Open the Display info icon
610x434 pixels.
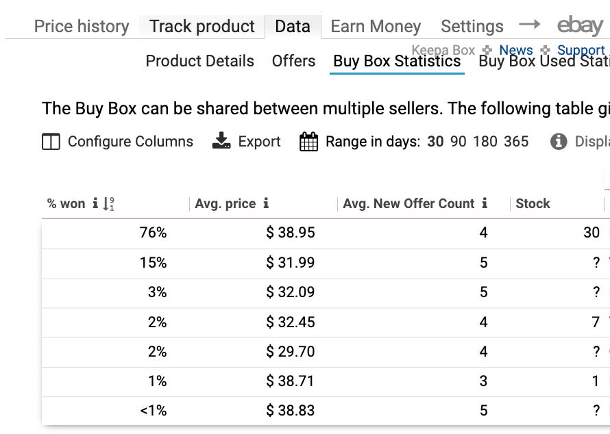[x=559, y=142]
